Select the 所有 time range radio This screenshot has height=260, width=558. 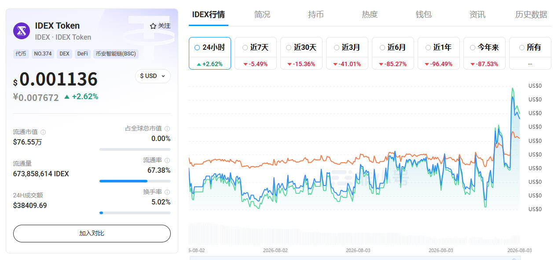click(522, 47)
